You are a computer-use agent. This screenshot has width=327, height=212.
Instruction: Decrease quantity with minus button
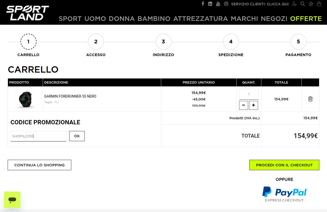pos(243,105)
